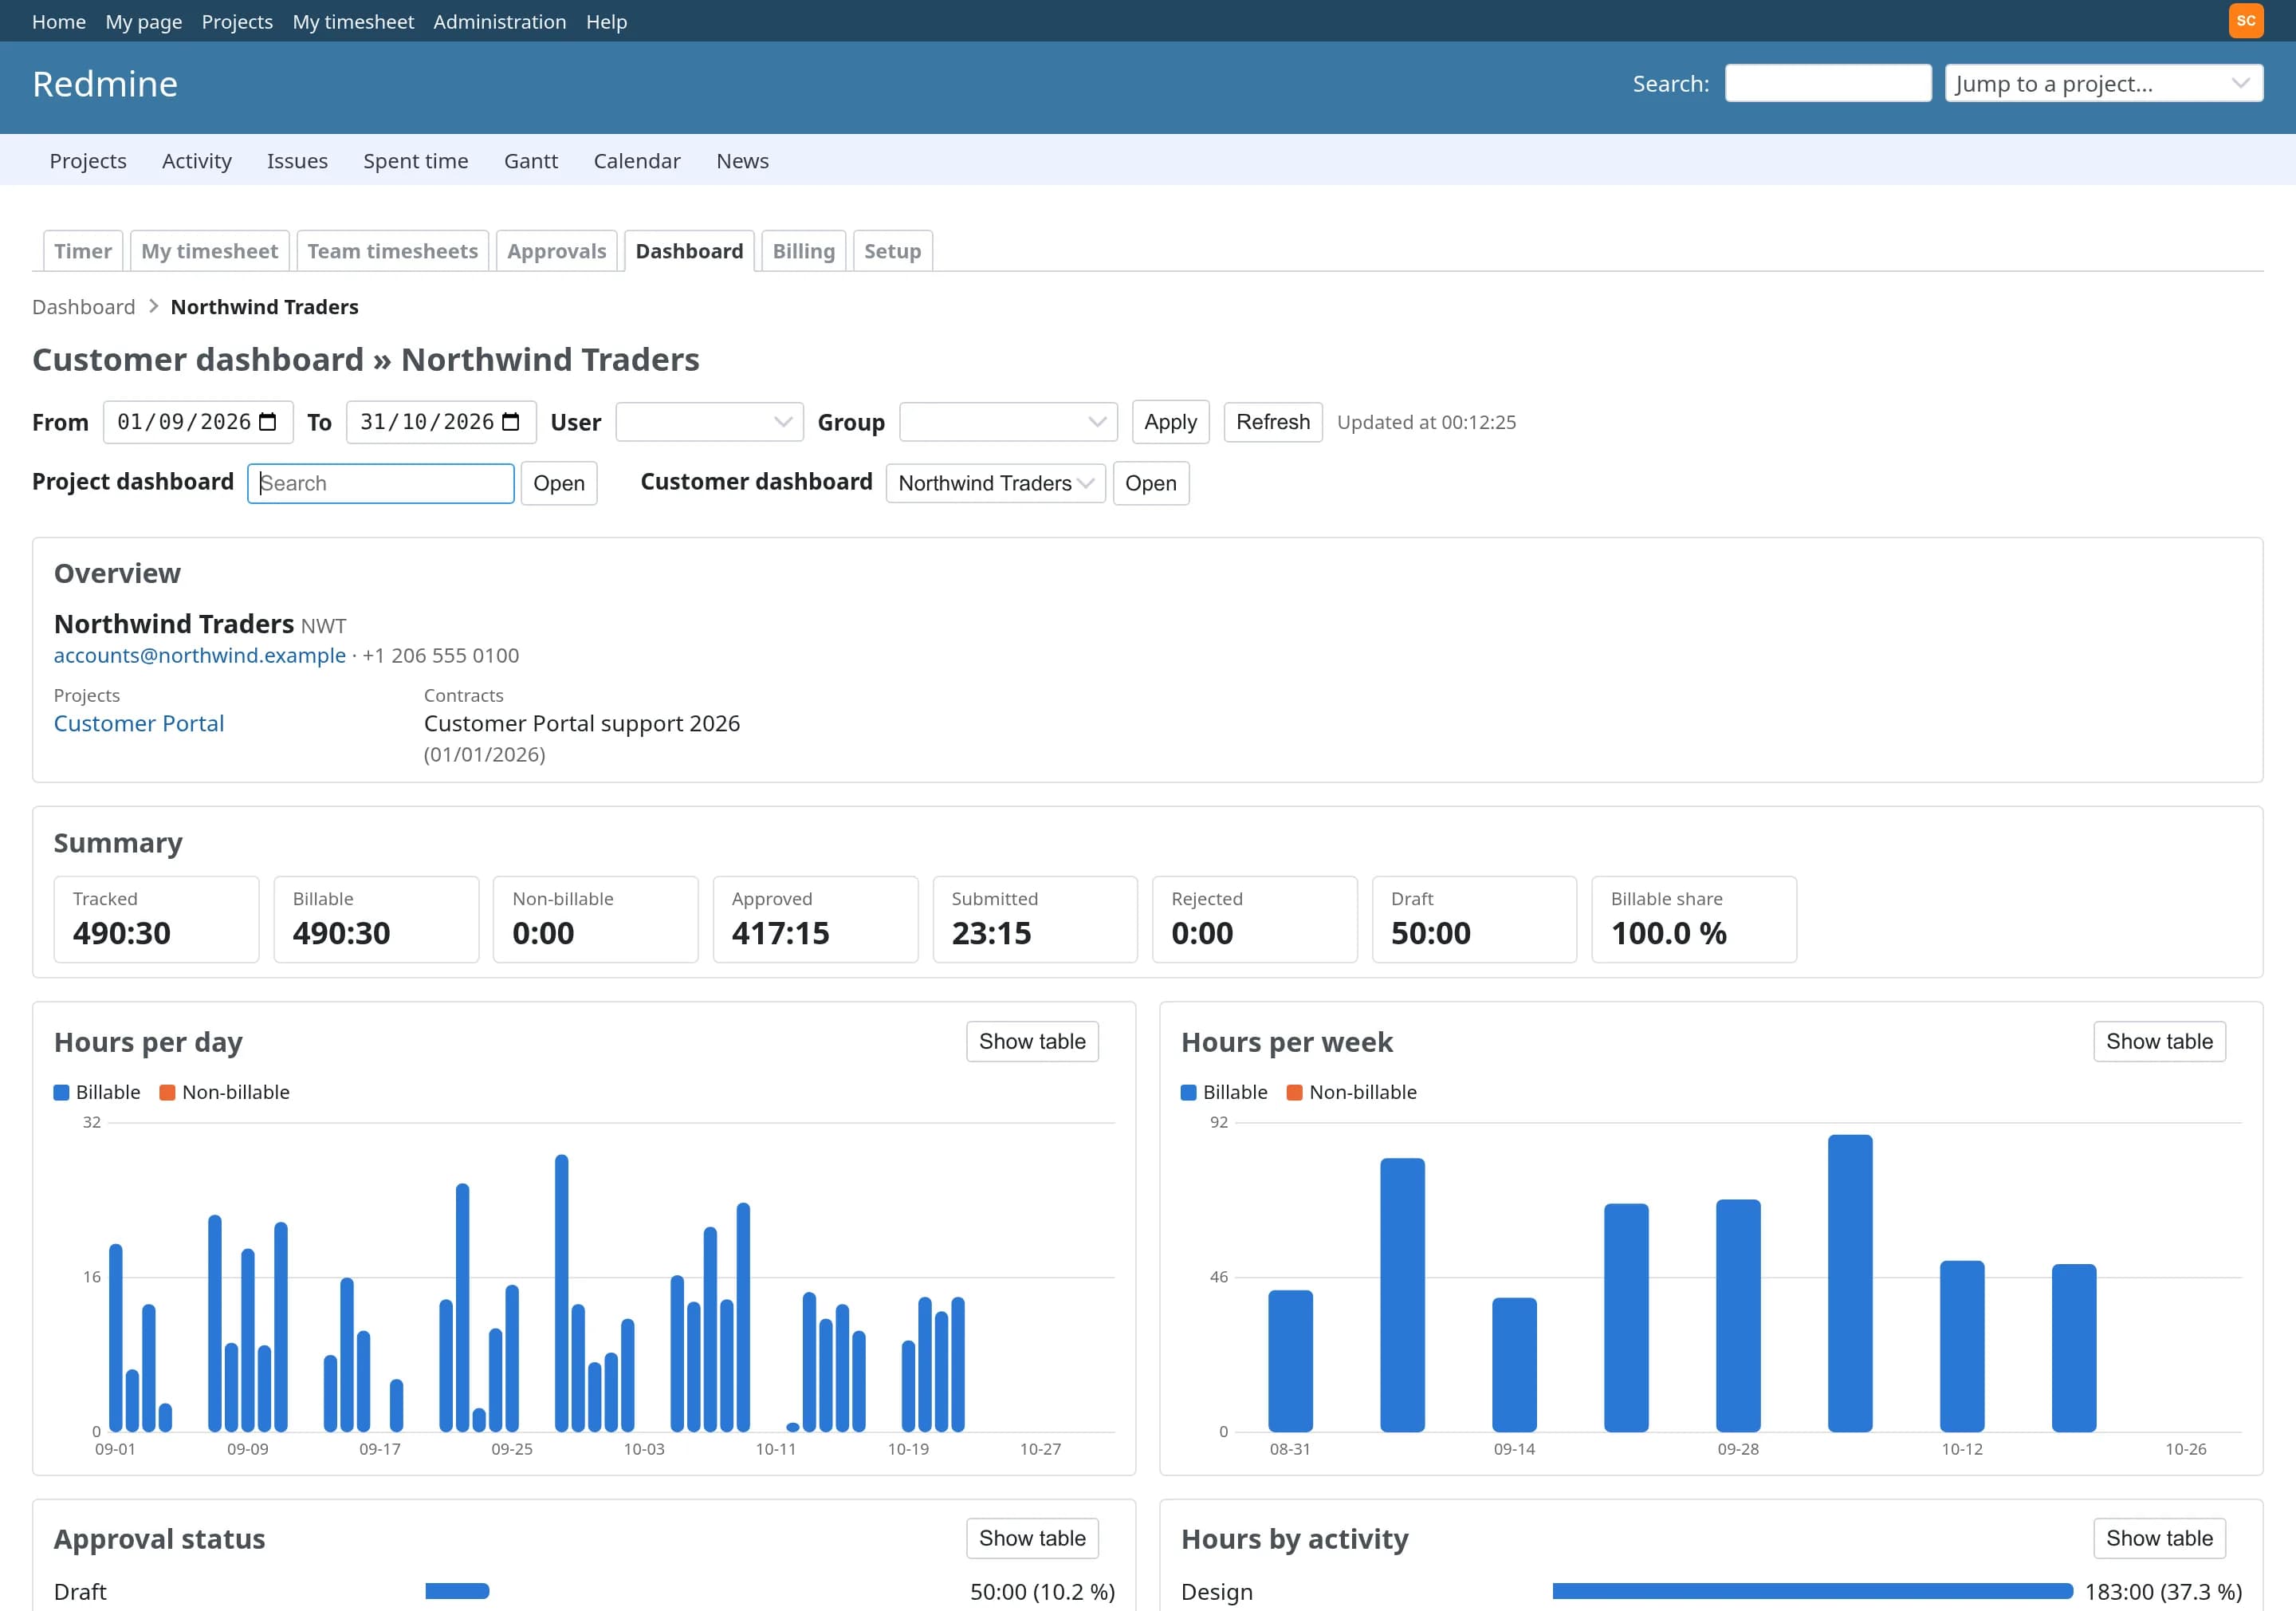Go to Dashboard breadcrumb link
Viewport: 2296px width, 1611px height.
[x=84, y=307]
